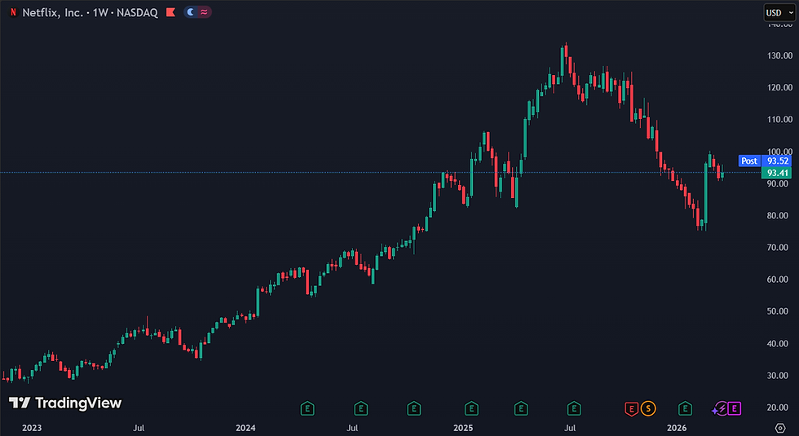
Task: Open the April 2024 green earnings marker
Action: (x=307, y=408)
